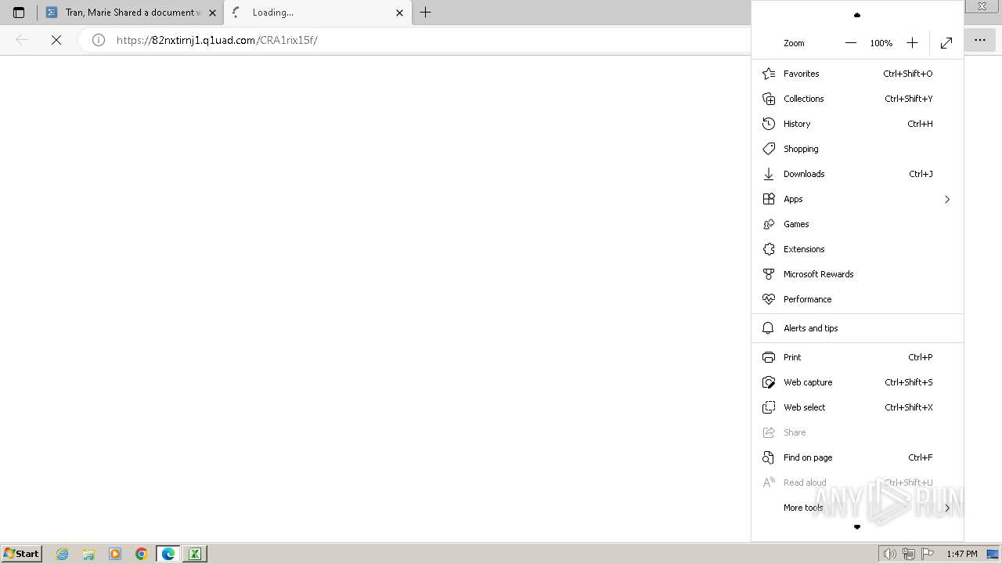The height and width of the screenshot is (564, 1002).
Task: Close the Tran, Marie Shared a document tab
Action: [x=212, y=13]
